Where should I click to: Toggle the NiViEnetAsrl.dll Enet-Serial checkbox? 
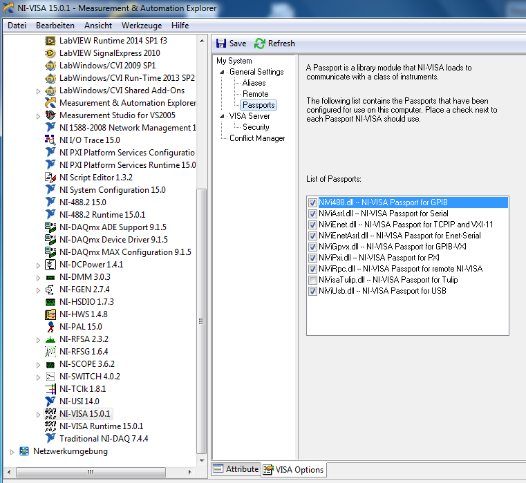coord(312,236)
